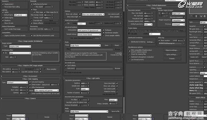The height and width of the screenshot is (120, 207).
Task: Enable Low thread priority
Action: coord(130,60)
